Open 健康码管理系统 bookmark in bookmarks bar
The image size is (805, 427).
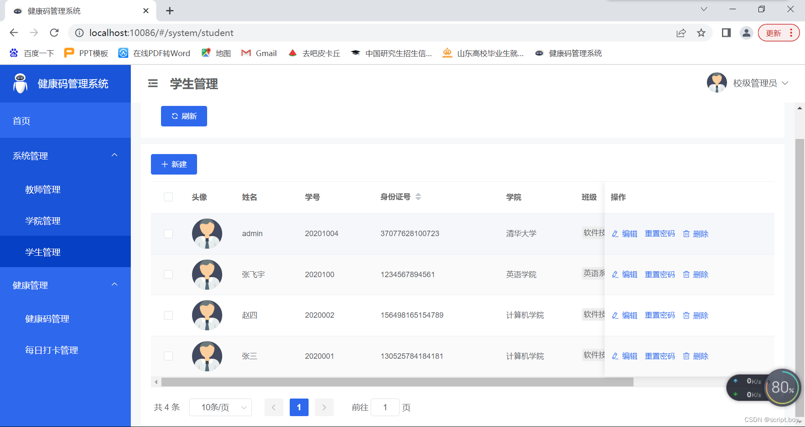pyautogui.click(x=568, y=53)
